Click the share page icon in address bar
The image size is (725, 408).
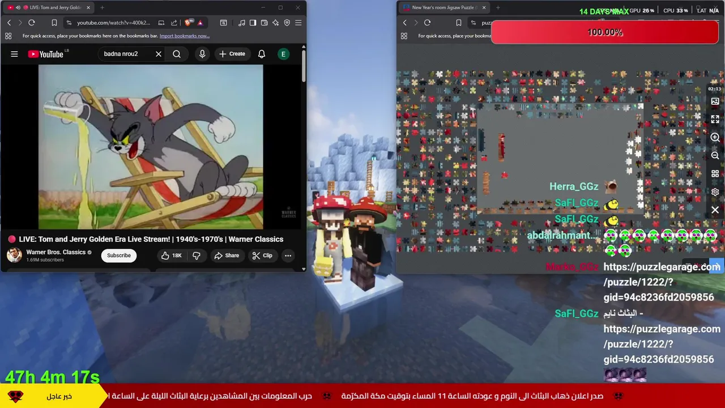174,23
